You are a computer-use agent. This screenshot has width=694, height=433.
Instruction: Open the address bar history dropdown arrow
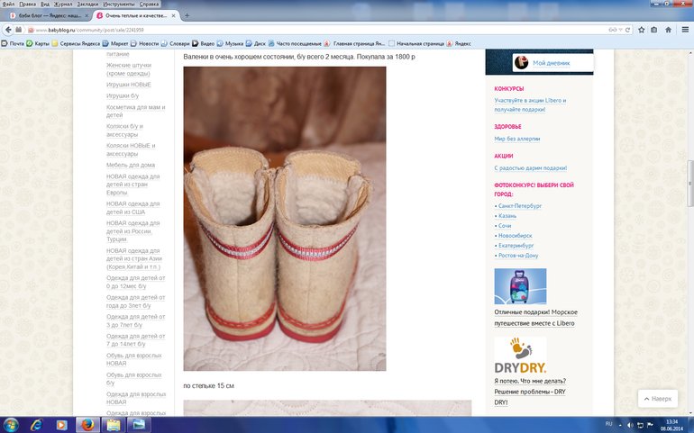click(620, 30)
